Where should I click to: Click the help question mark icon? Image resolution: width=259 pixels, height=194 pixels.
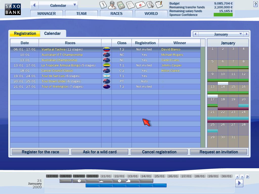pyautogui.click(x=255, y=4)
